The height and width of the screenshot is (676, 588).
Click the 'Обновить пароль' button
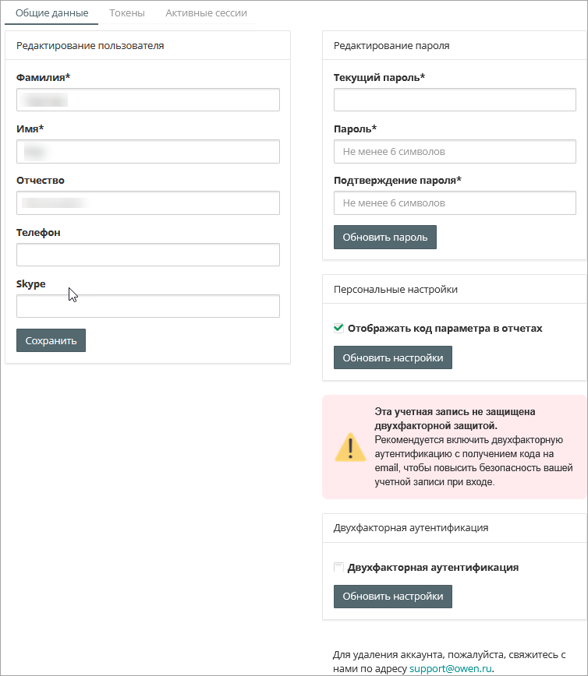click(384, 238)
